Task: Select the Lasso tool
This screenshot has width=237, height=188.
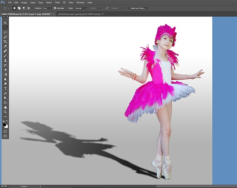Action: (5, 32)
